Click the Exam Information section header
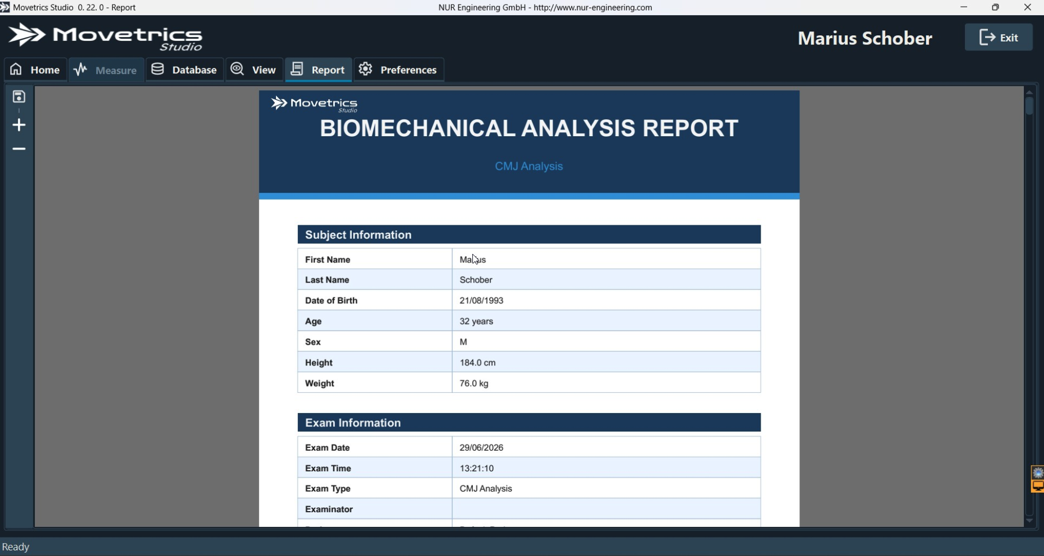This screenshot has width=1044, height=556. pyautogui.click(x=529, y=423)
